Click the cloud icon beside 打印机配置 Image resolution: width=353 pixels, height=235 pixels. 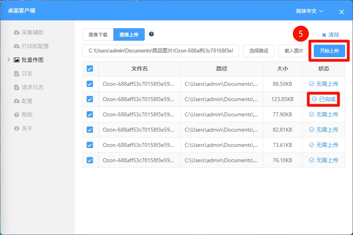pos(16,46)
